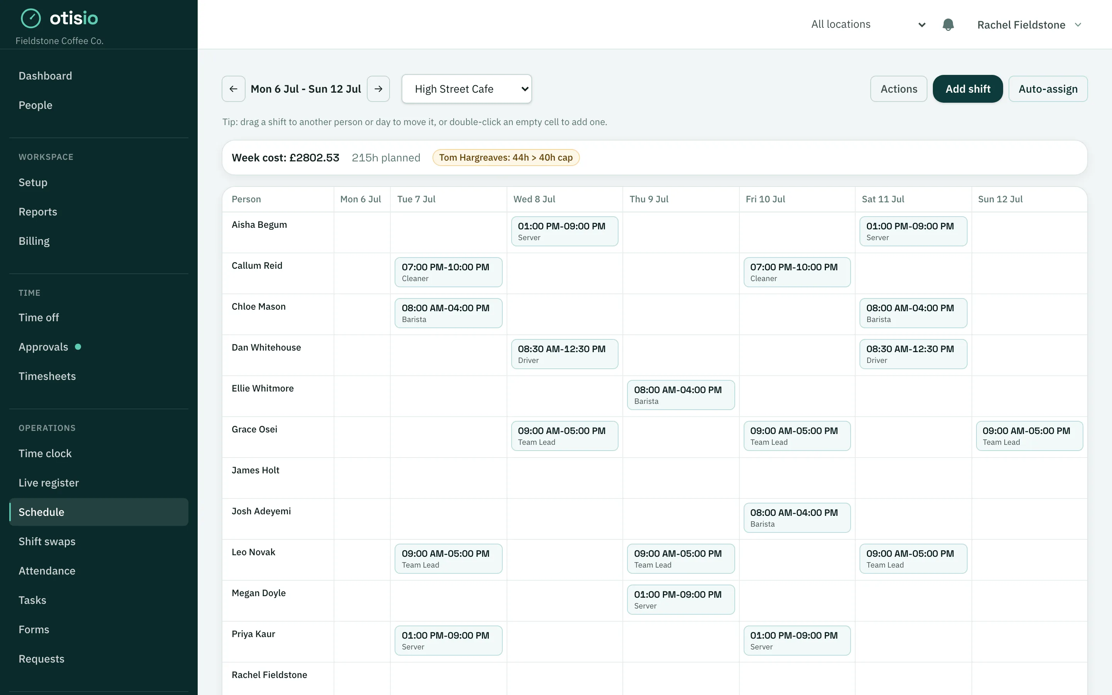Image resolution: width=1112 pixels, height=695 pixels.
Task: Open the All locations dropdown
Action: pyautogui.click(x=868, y=24)
